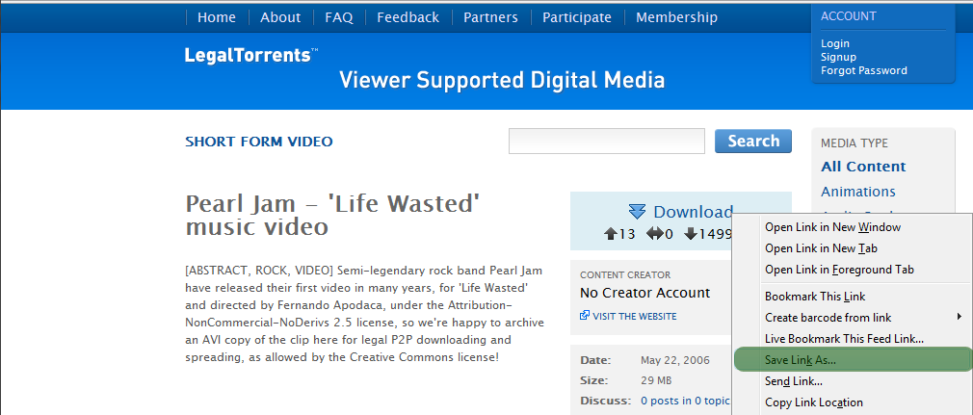
Task: Click the Login account link
Action: tap(835, 43)
